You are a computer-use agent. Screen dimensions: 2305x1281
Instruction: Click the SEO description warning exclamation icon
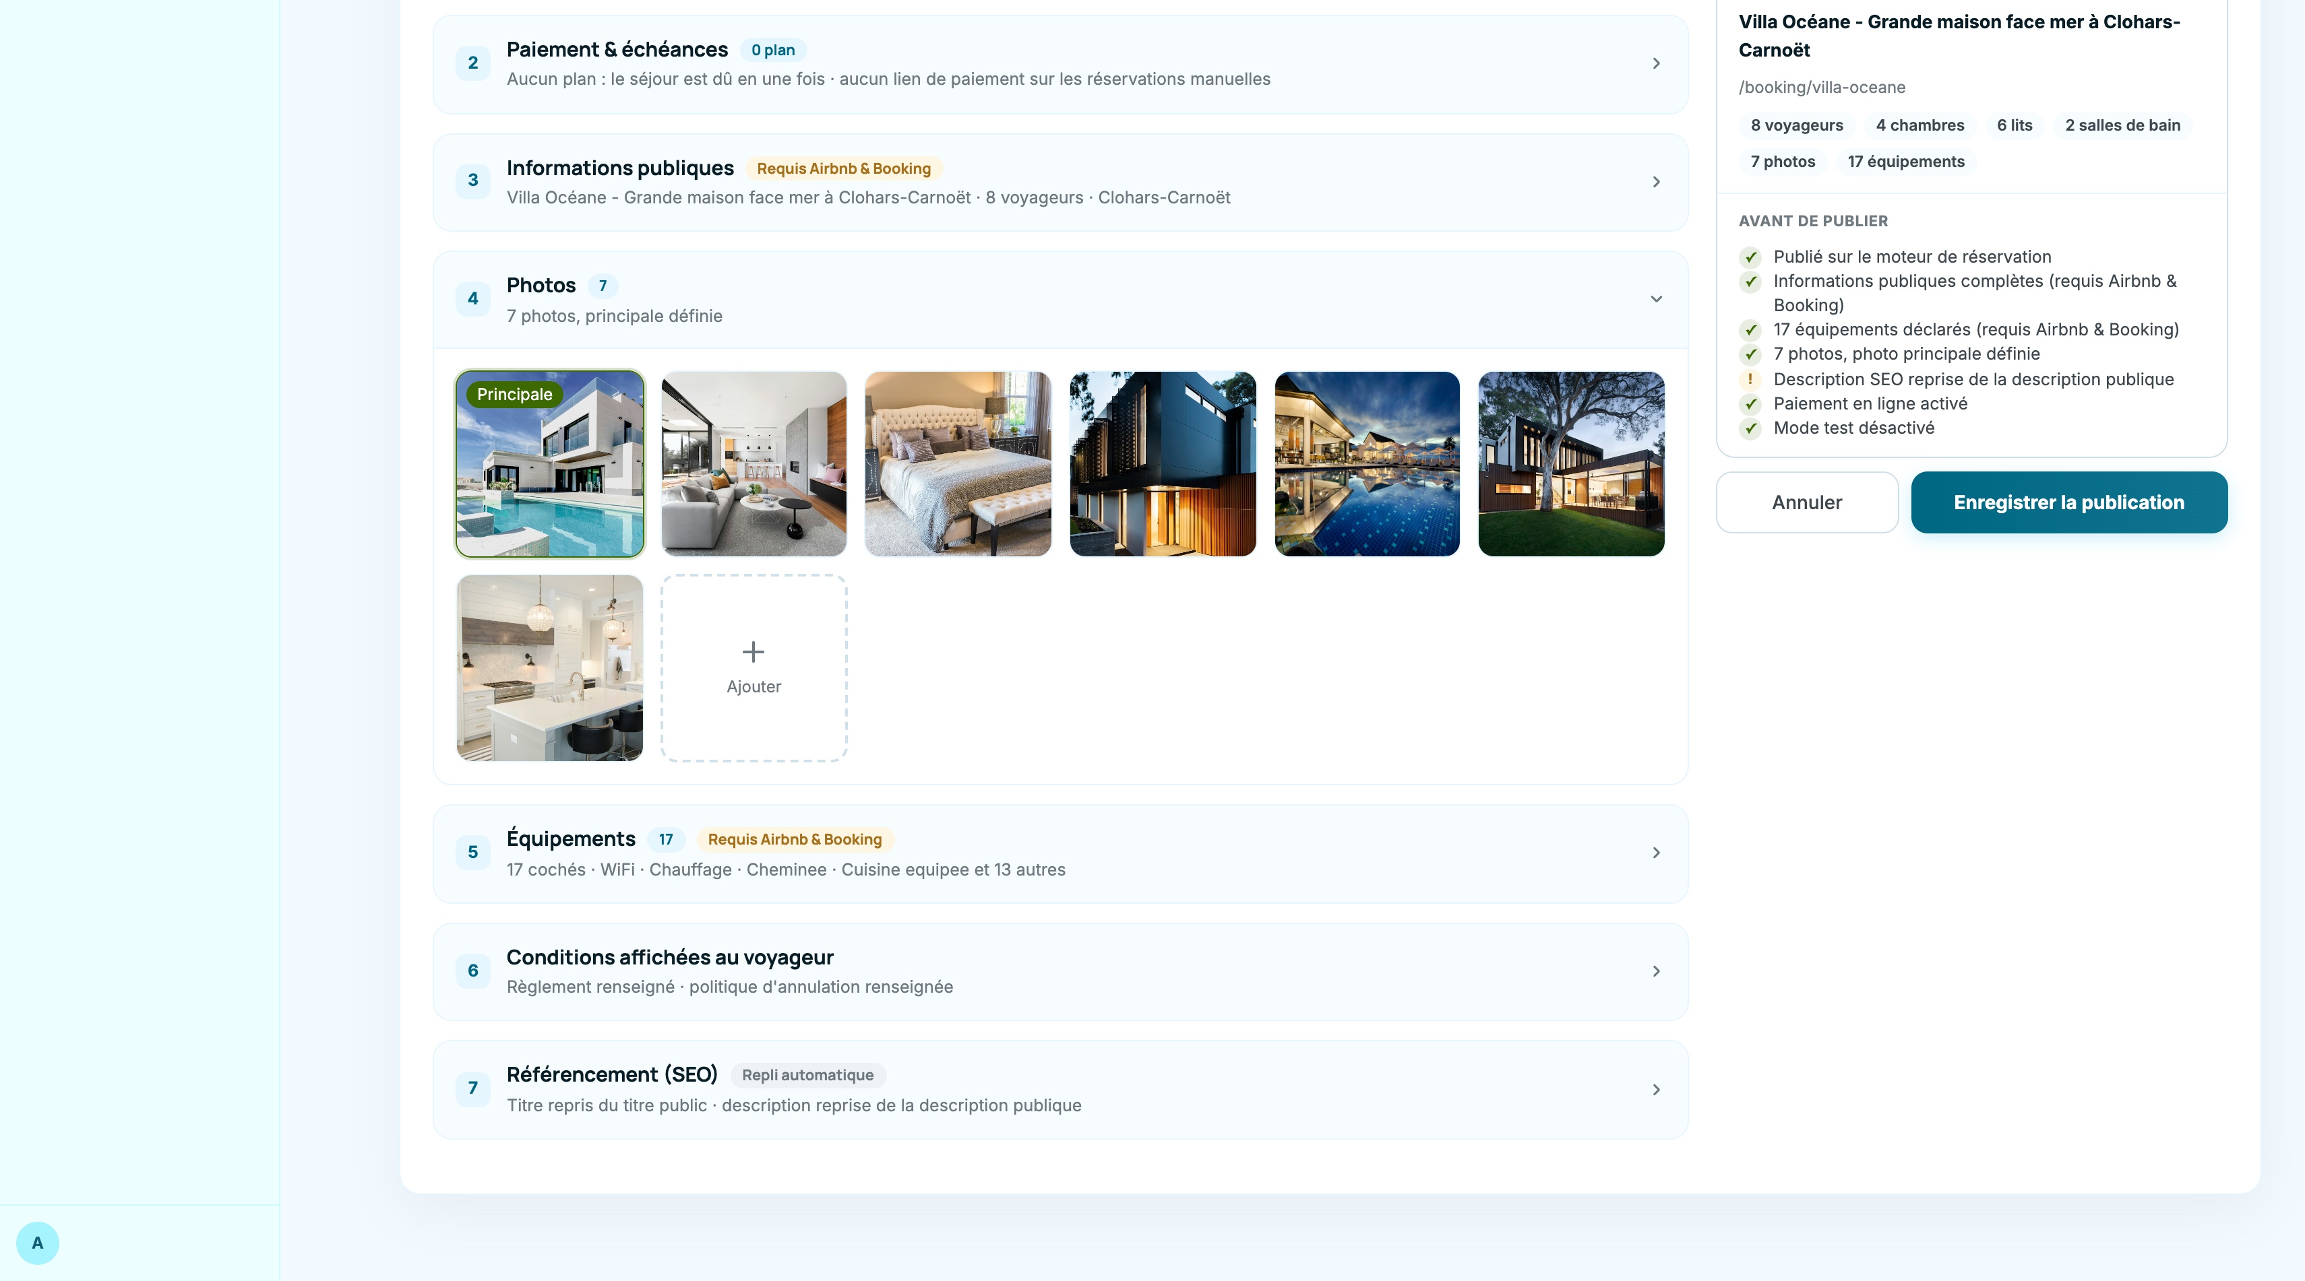[x=1750, y=379]
